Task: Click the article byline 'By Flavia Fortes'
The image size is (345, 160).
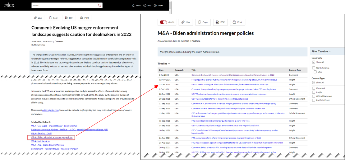Action: [38, 45]
